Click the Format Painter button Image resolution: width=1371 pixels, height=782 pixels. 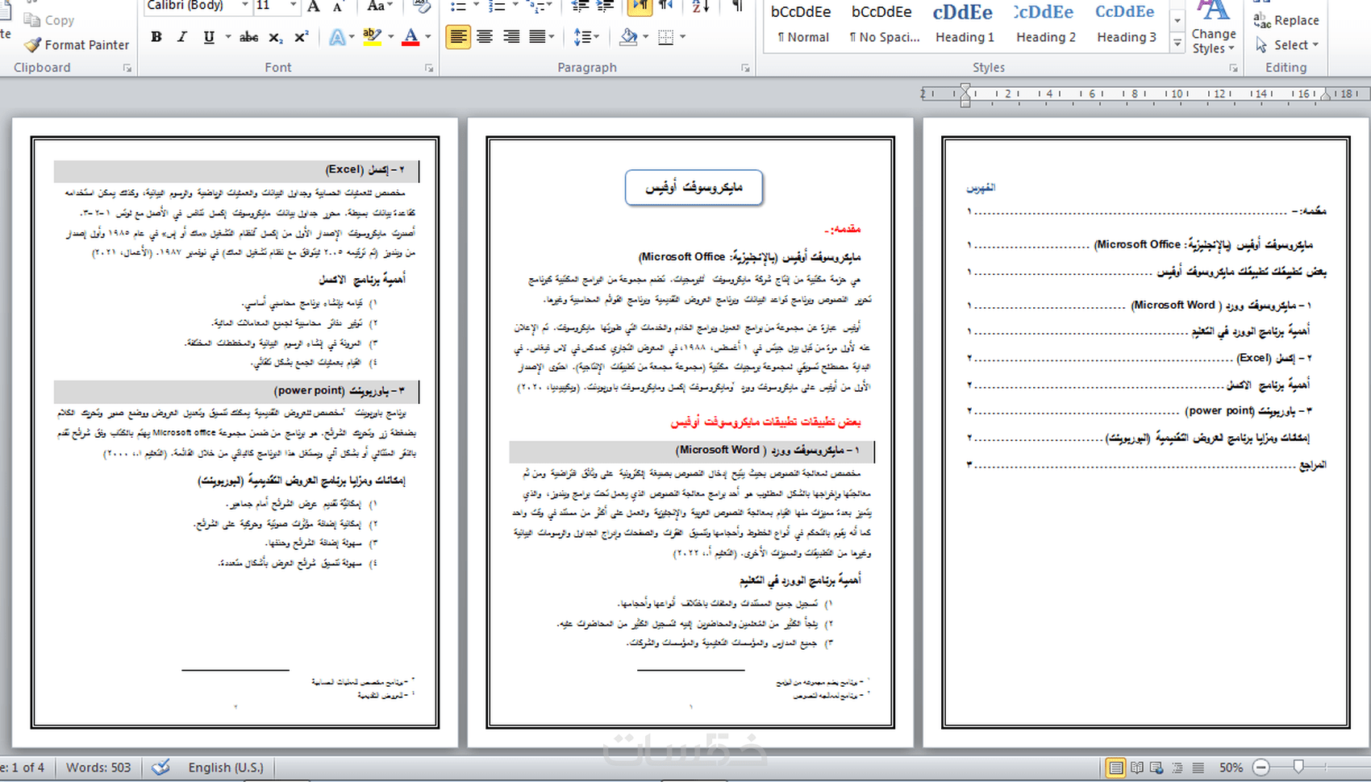click(77, 45)
